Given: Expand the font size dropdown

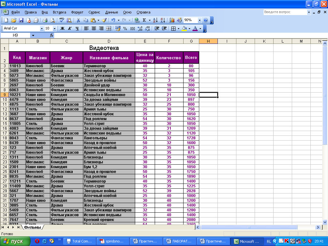Looking at the screenshot, I should pyautogui.click(x=54, y=29).
